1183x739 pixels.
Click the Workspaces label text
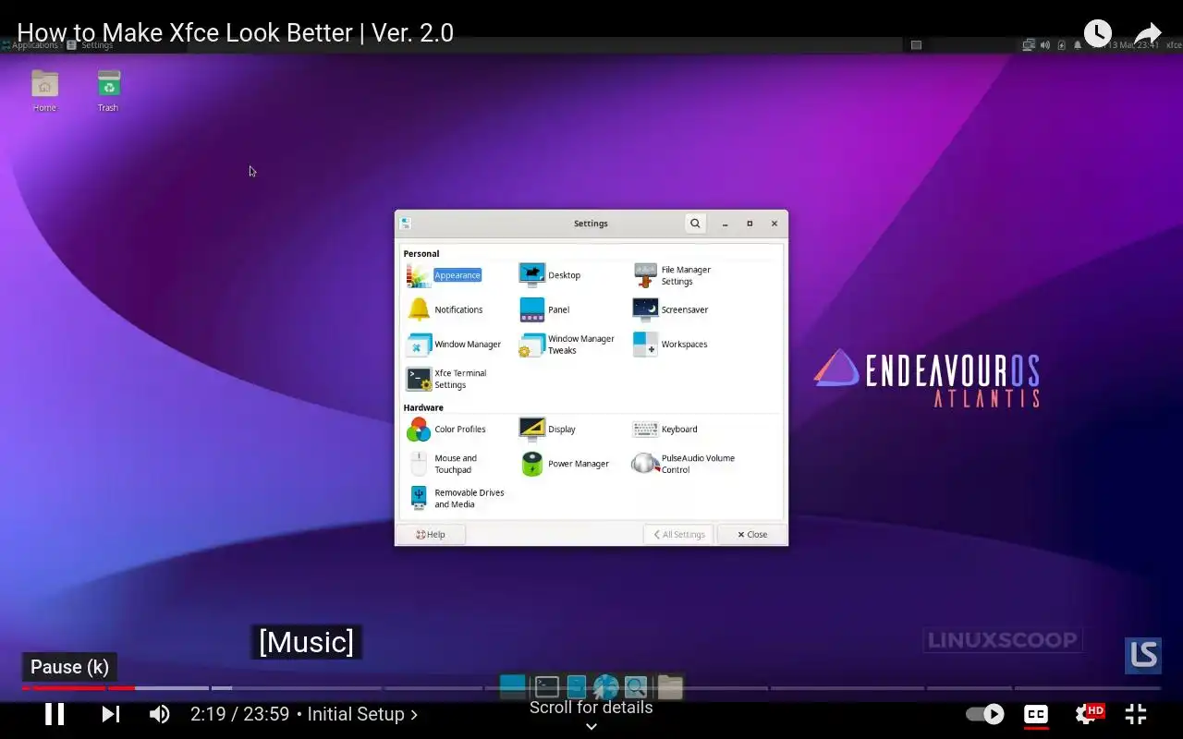(x=685, y=345)
